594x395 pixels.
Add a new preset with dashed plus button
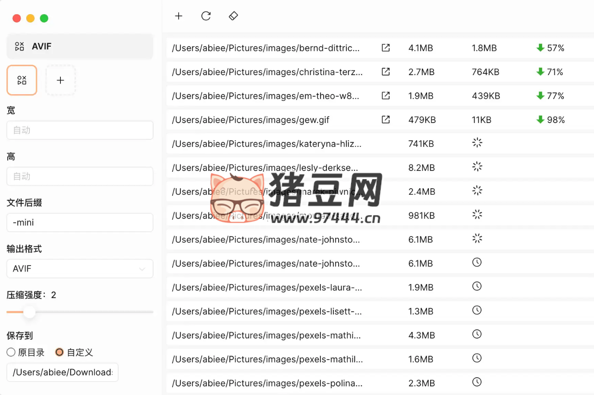point(60,80)
